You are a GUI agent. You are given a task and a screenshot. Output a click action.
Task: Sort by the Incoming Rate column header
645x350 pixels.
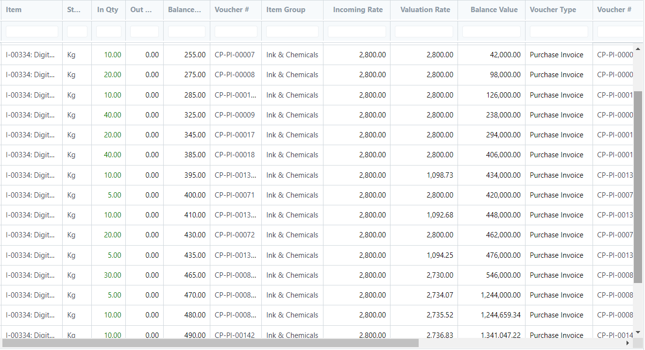pyautogui.click(x=357, y=10)
